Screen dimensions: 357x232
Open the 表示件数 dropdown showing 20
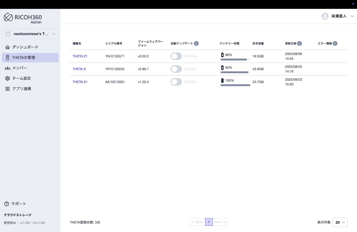pos(340,222)
